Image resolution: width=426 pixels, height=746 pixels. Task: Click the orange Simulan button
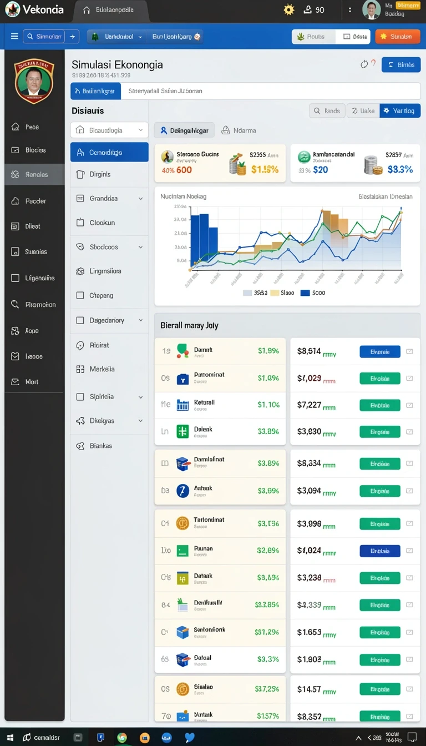[398, 37]
